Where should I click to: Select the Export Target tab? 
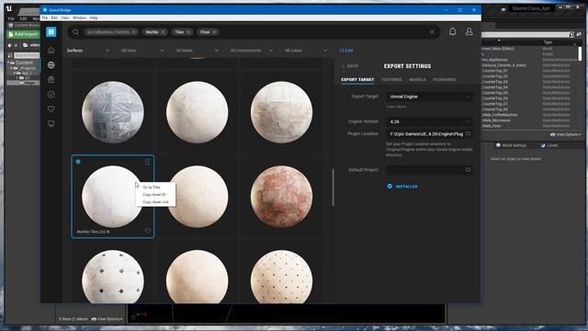[x=357, y=80]
